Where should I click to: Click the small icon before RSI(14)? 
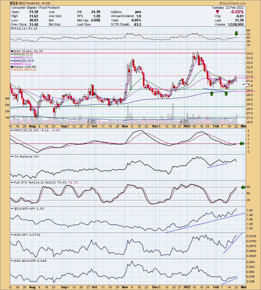(x=12, y=28)
